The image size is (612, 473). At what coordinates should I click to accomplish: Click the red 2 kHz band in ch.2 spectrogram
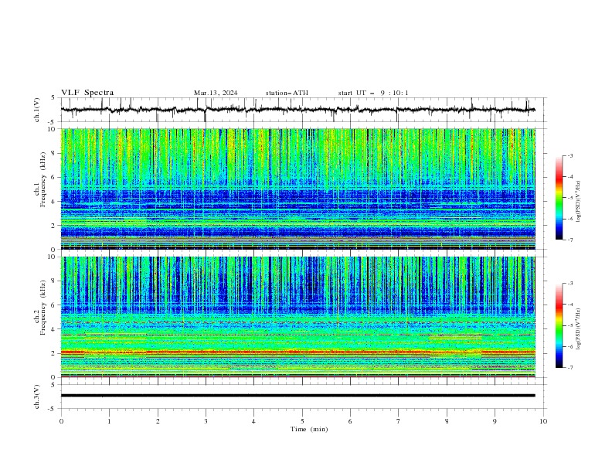pos(298,352)
